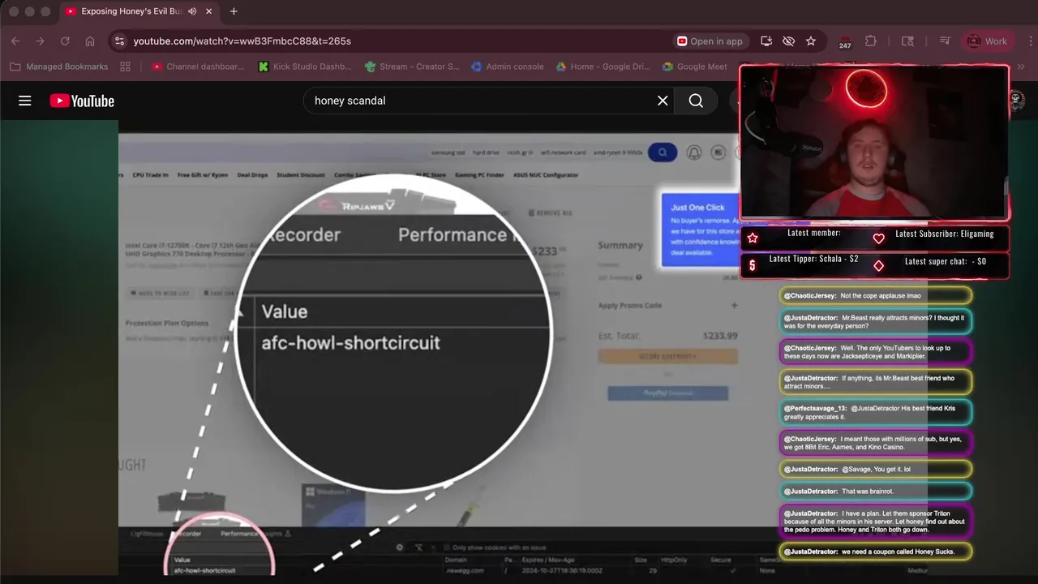1038x584 pixels.
Task: Click chat message 'I have a plan'
Action: pyautogui.click(x=876, y=522)
